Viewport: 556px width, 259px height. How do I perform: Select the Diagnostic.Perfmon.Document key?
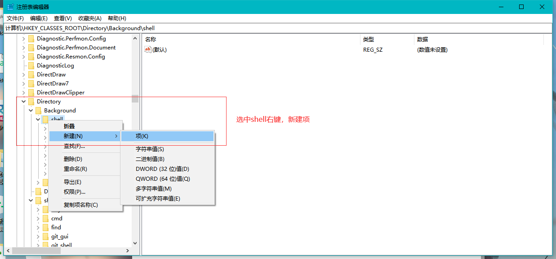(76, 48)
